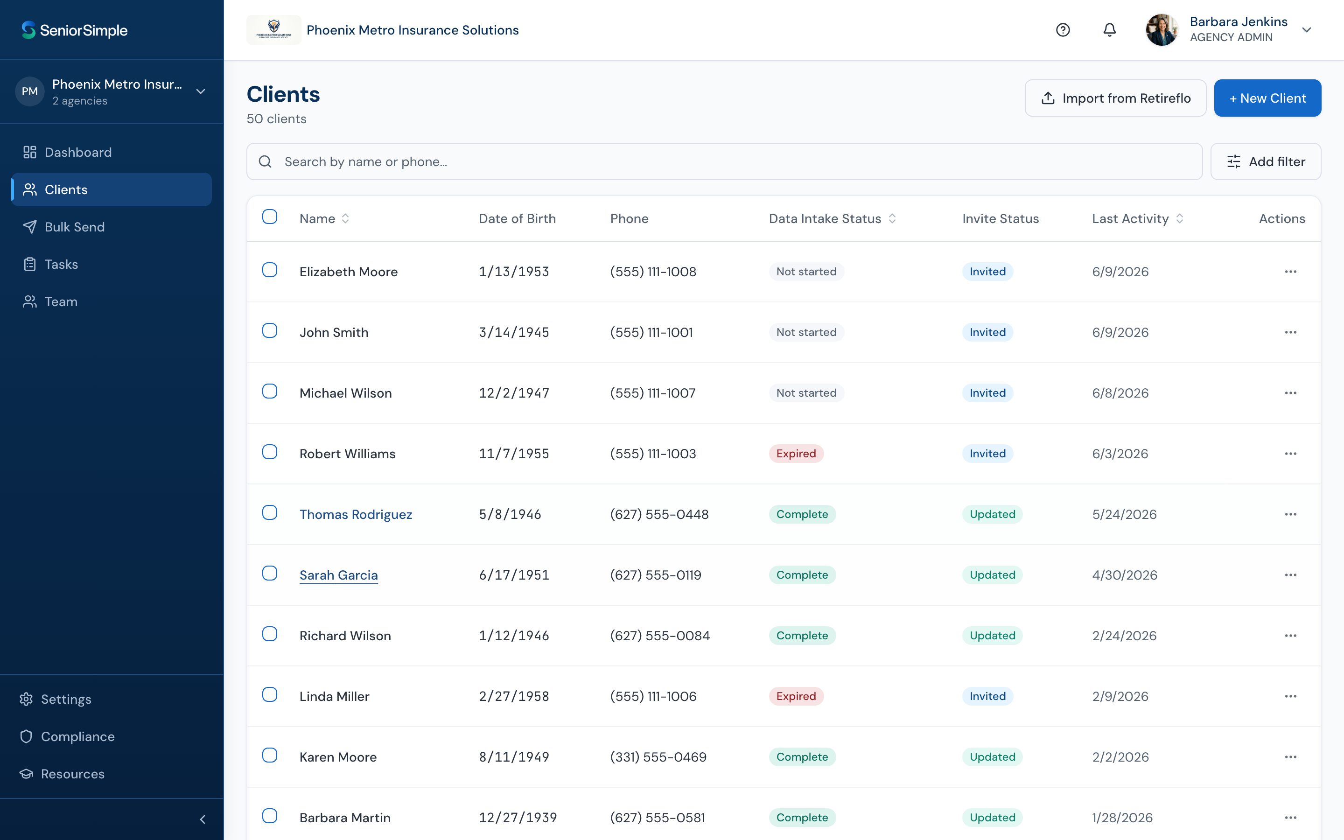Check the Karen Moore row checkbox

point(269,755)
